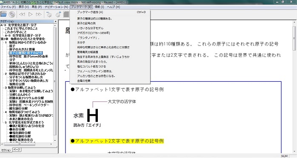
Task: Select tree item 科学の窓 ベーキングパウダー
Action: [29, 105]
